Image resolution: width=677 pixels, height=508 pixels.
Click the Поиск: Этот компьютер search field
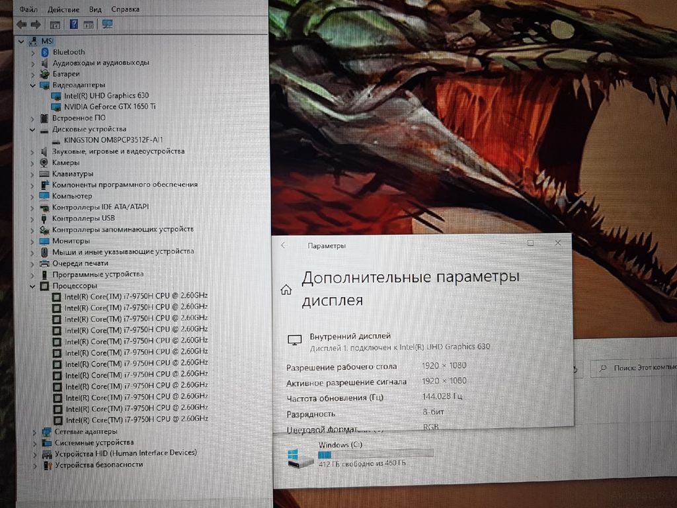[633, 368]
